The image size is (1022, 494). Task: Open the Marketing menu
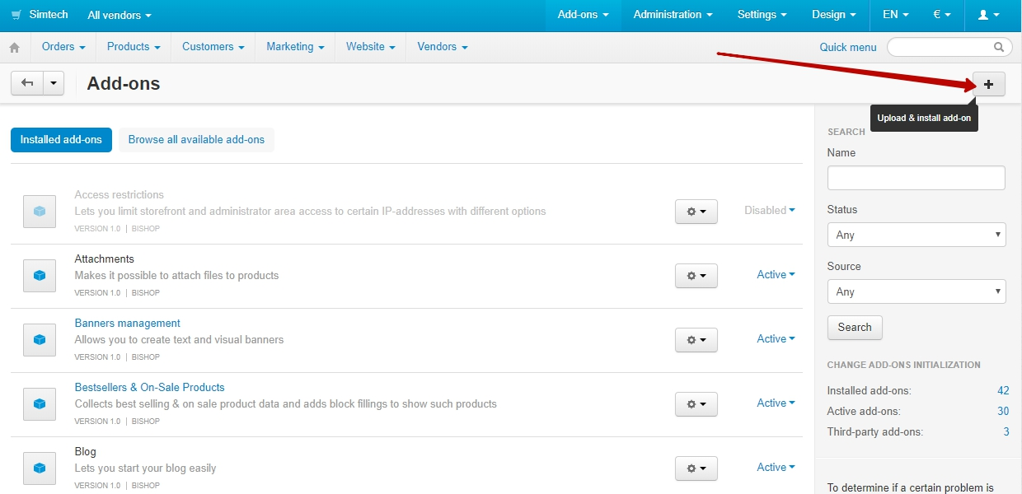(x=295, y=47)
